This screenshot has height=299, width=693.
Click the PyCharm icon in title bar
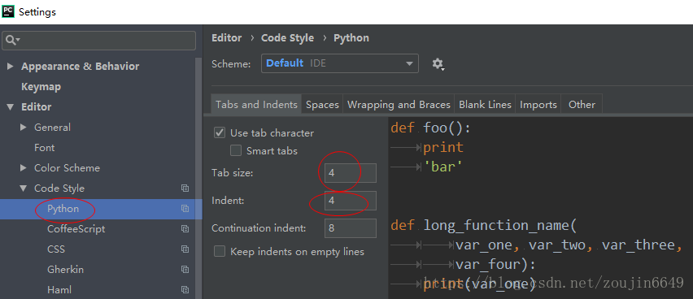tap(8, 11)
